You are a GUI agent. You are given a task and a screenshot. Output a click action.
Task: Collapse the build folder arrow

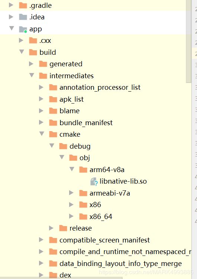coord(22,52)
